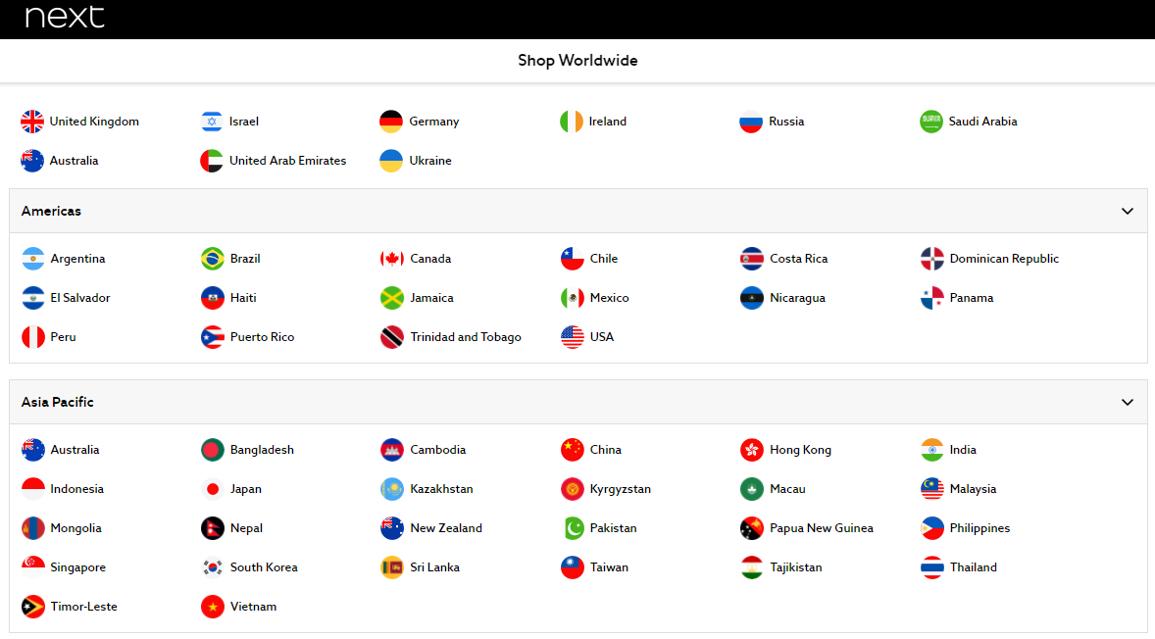Viewport: 1155px width, 639px height.
Task: Select the Nicaragua country link
Action: (x=783, y=297)
